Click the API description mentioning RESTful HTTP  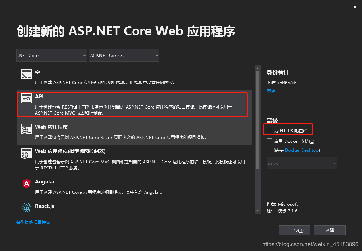pos(133,110)
